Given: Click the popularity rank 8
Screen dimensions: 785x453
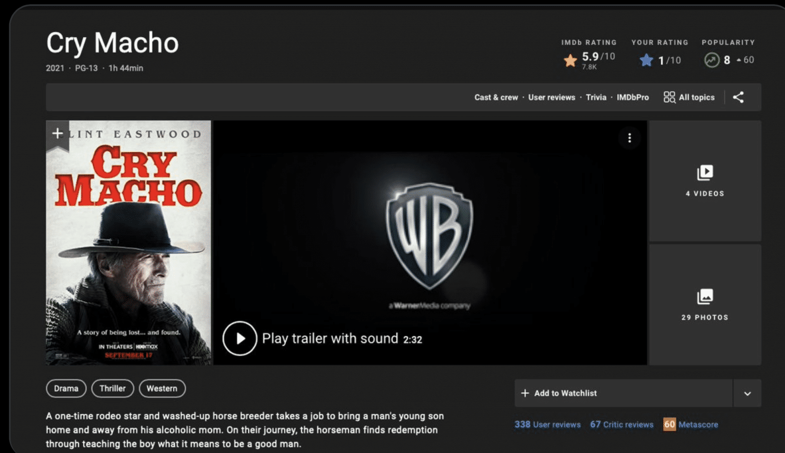Looking at the screenshot, I should click(727, 60).
